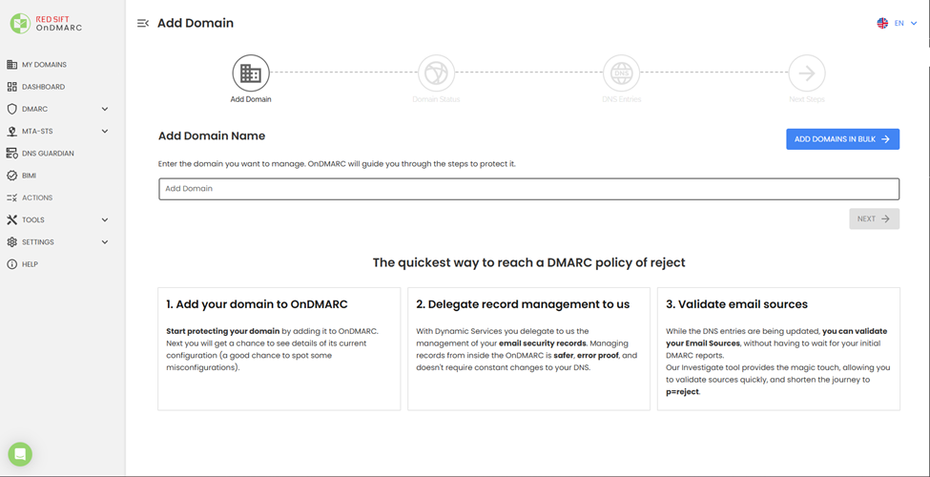Screen dimensions: 930x477
Task: Click the DMARC shield icon
Action: (x=11, y=109)
